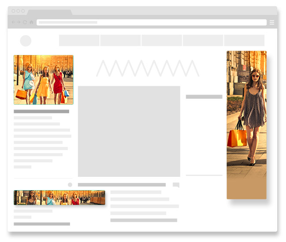The height and width of the screenshot is (242, 286).
Task: Click the three shoppers square ad image
Action: [44, 80]
